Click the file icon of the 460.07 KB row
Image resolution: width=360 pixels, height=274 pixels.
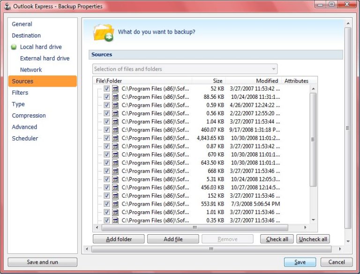point(115,130)
